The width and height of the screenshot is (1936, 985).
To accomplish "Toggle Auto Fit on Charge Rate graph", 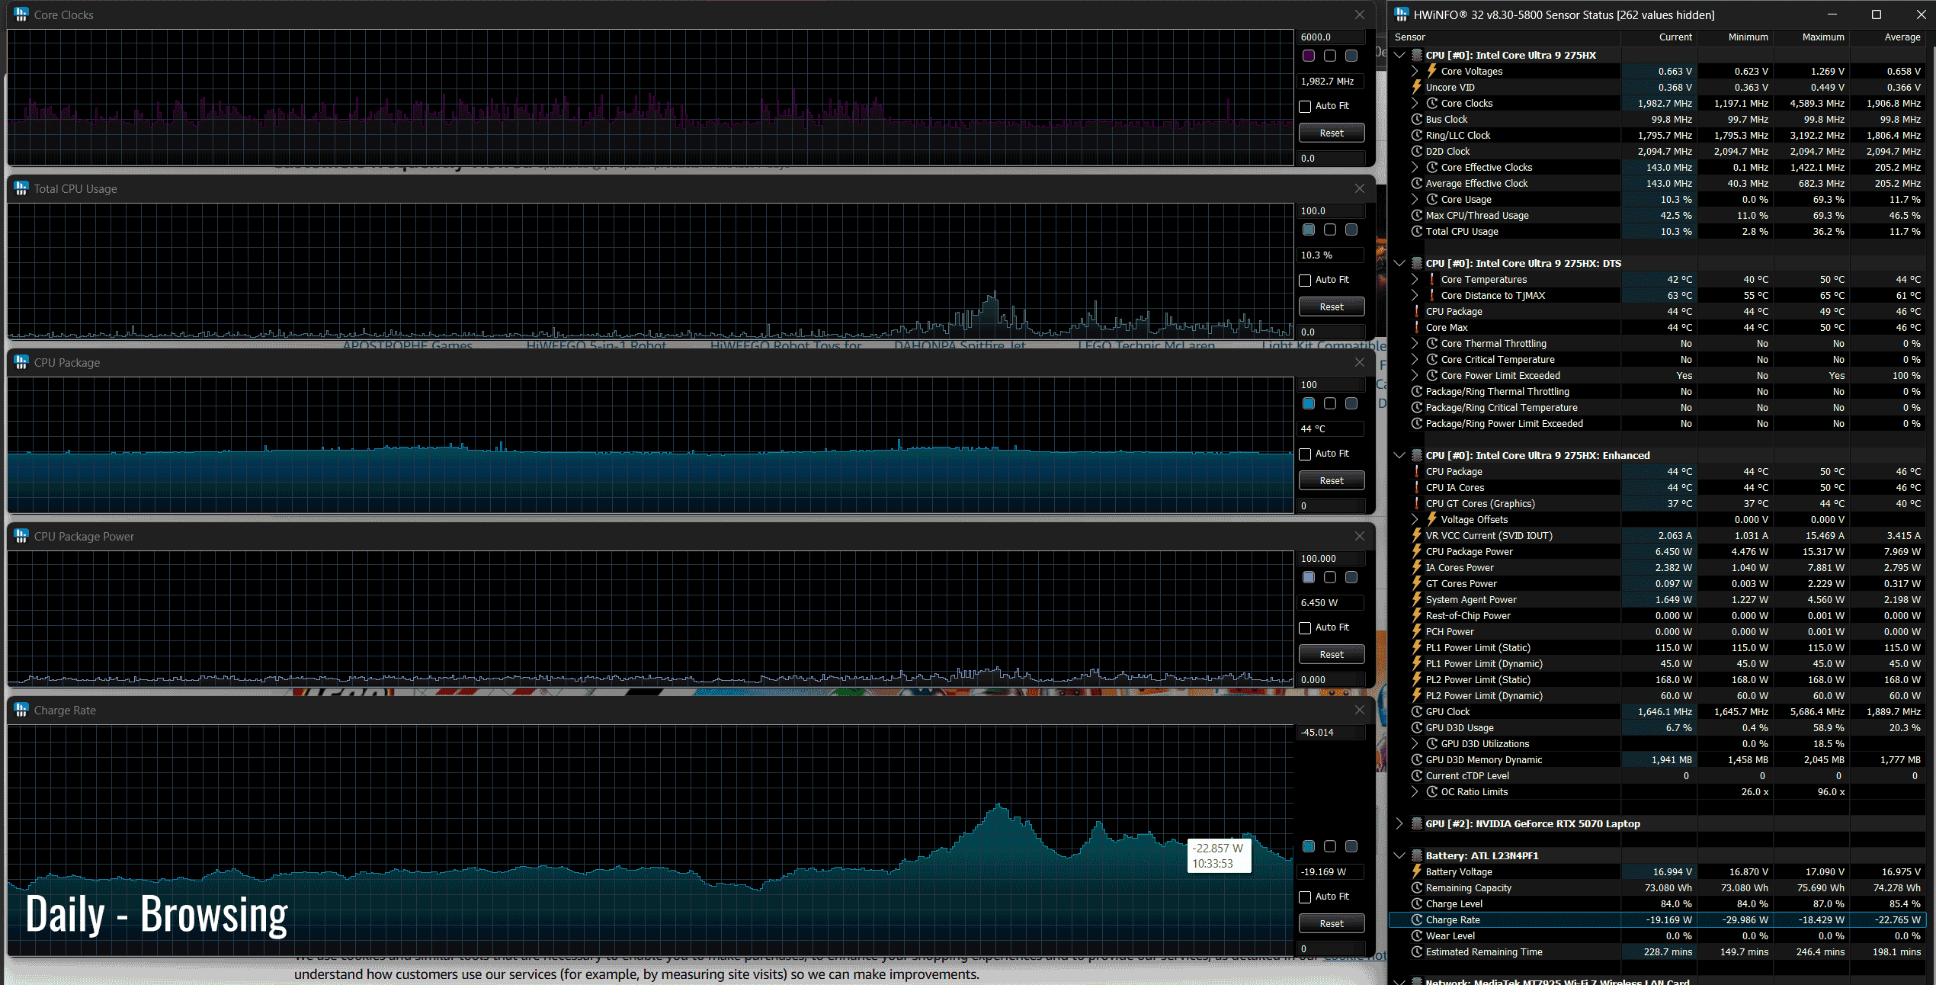I will [1305, 897].
